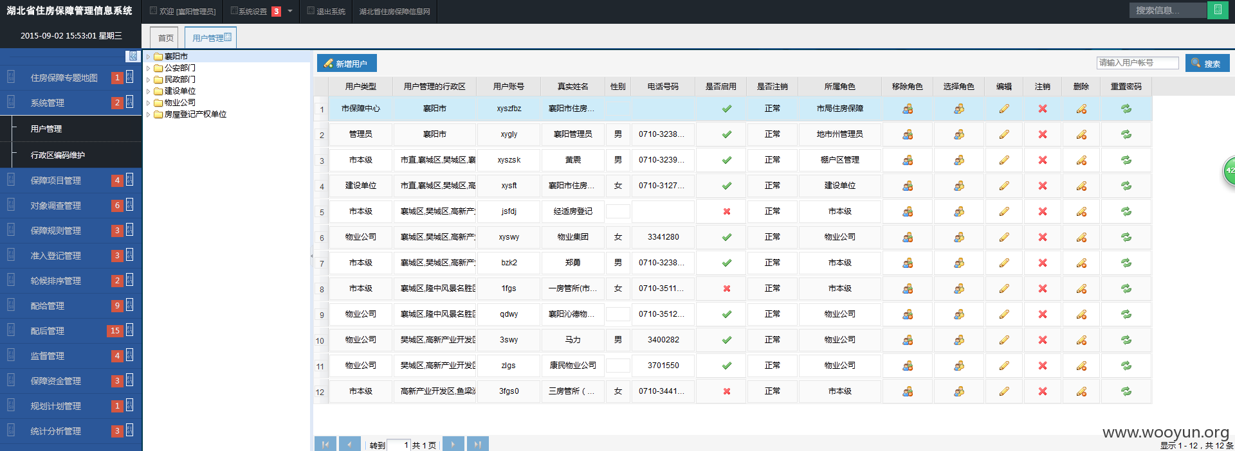Click 退出系统 link
The width and height of the screenshot is (1235, 451).
pos(326,11)
